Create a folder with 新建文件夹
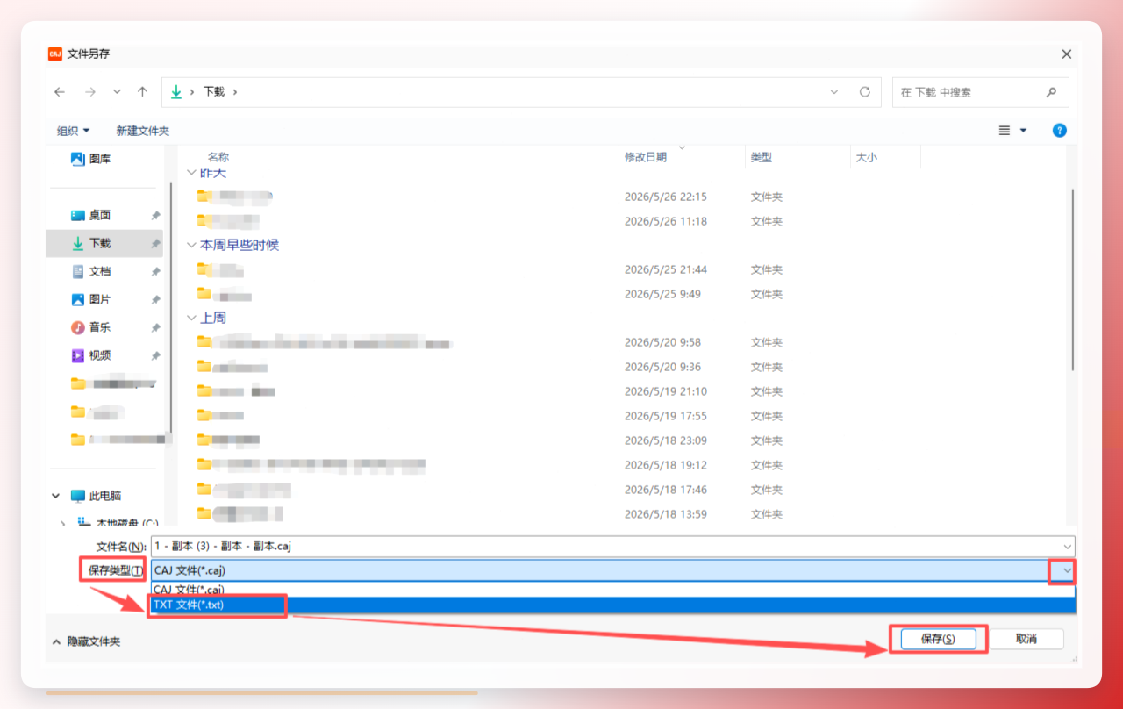 tap(143, 131)
